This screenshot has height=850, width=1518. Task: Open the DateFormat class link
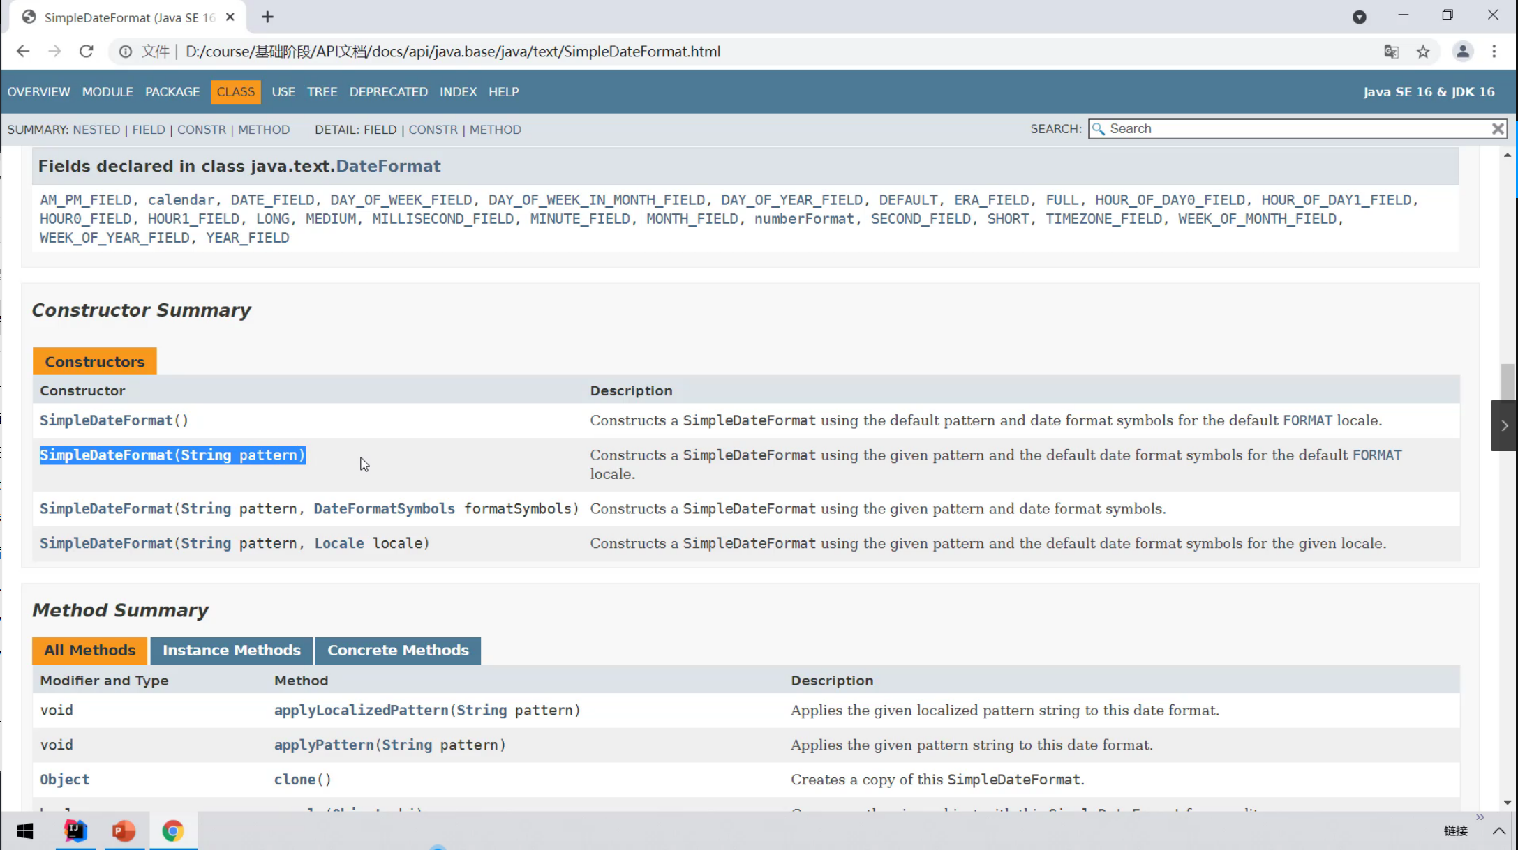pos(388,166)
